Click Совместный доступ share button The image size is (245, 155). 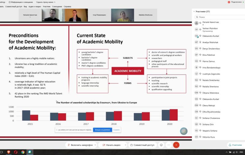click(x=142, y=145)
